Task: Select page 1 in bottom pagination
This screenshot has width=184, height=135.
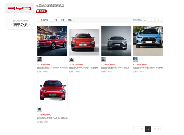Action: (148, 129)
